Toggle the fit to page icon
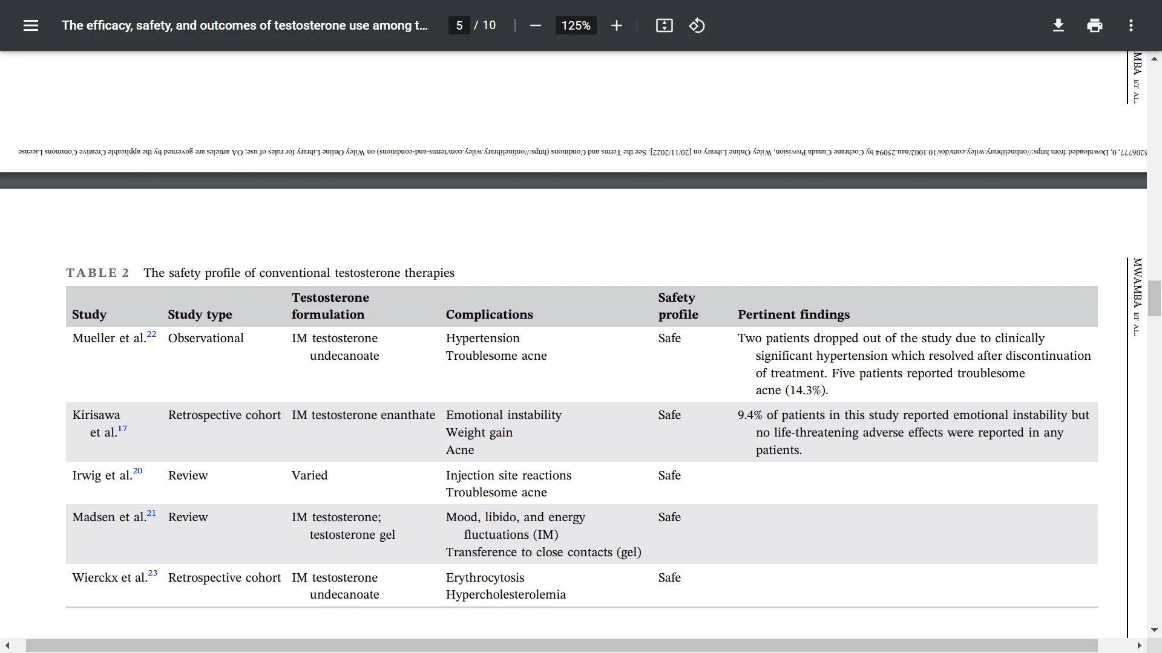1162x653 pixels. (x=664, y=25)
